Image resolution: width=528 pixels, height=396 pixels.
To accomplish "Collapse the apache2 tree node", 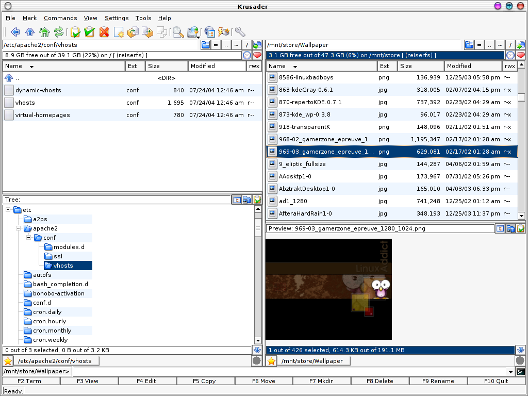I will point(19,228).
